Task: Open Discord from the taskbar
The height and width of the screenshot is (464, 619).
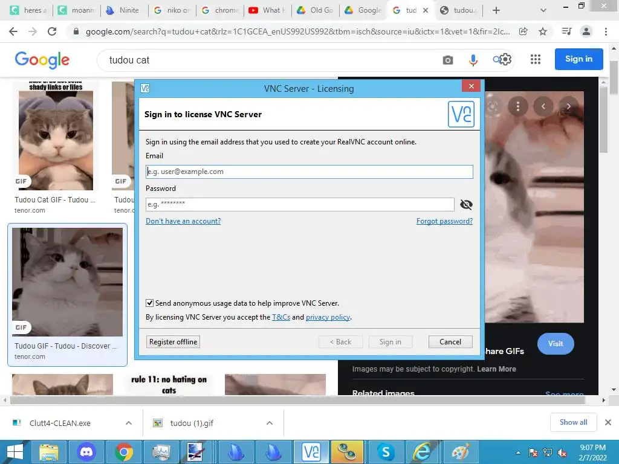Action: [x=86, y=452]
